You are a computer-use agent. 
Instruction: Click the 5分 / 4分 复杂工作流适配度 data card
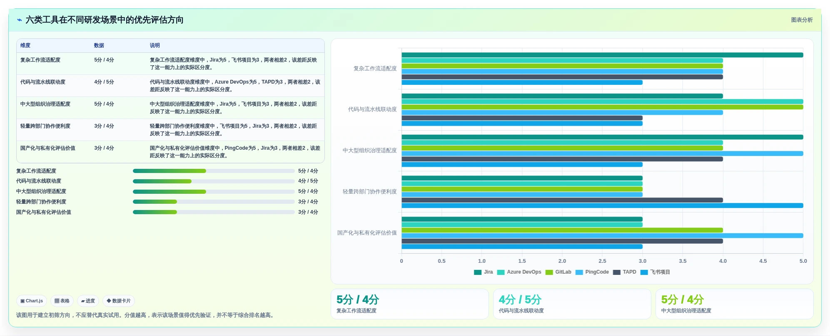pyautogui.click(x=409, y=304)
